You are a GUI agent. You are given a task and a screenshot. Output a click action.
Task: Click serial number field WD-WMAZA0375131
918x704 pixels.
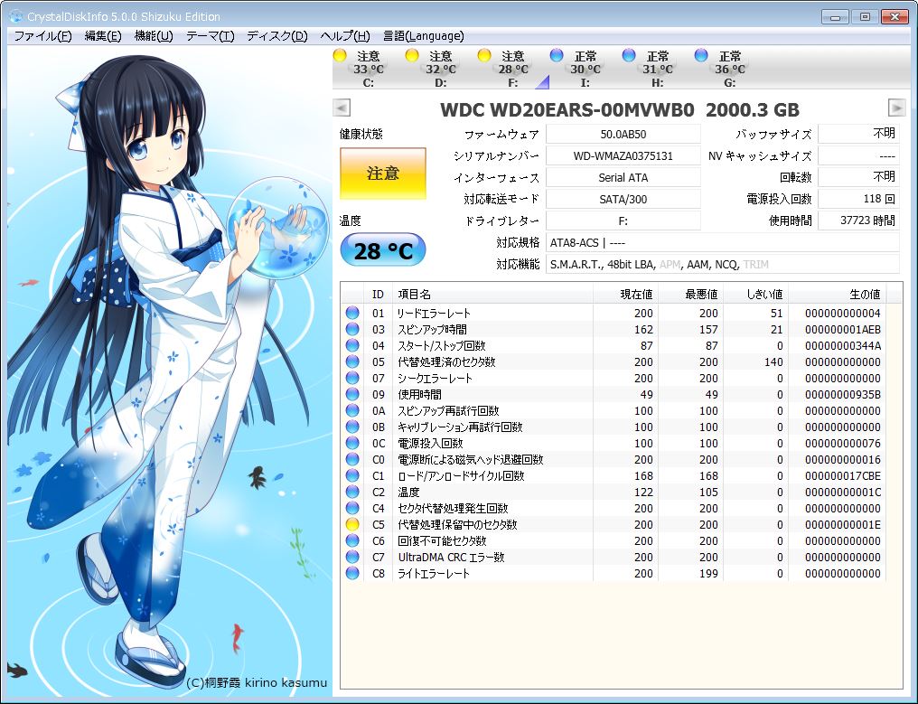(x=623, y=155)
